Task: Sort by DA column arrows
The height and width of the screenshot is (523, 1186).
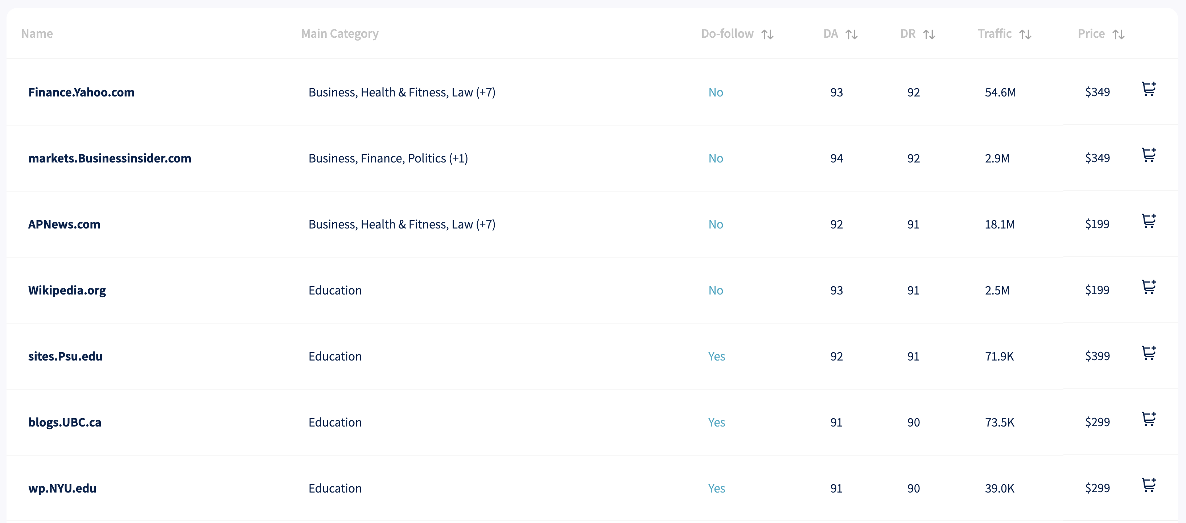Action: coord(851,34)
